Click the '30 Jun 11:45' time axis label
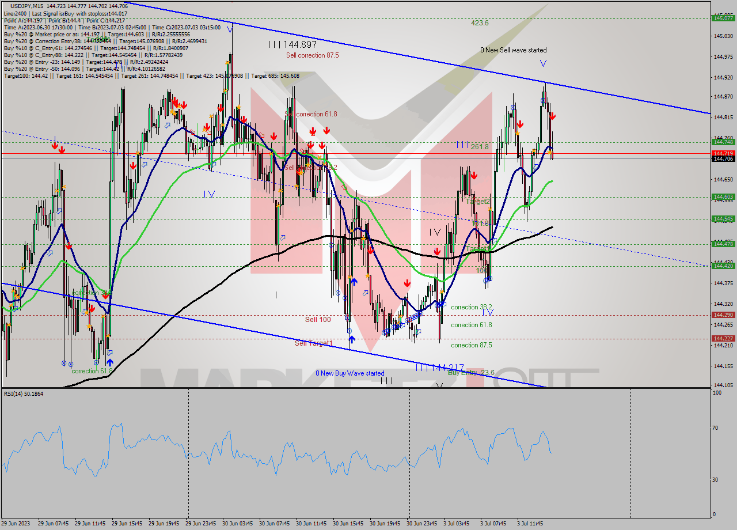Image resolution: width=737 pixels, height=530 pixels. point(311,524)
